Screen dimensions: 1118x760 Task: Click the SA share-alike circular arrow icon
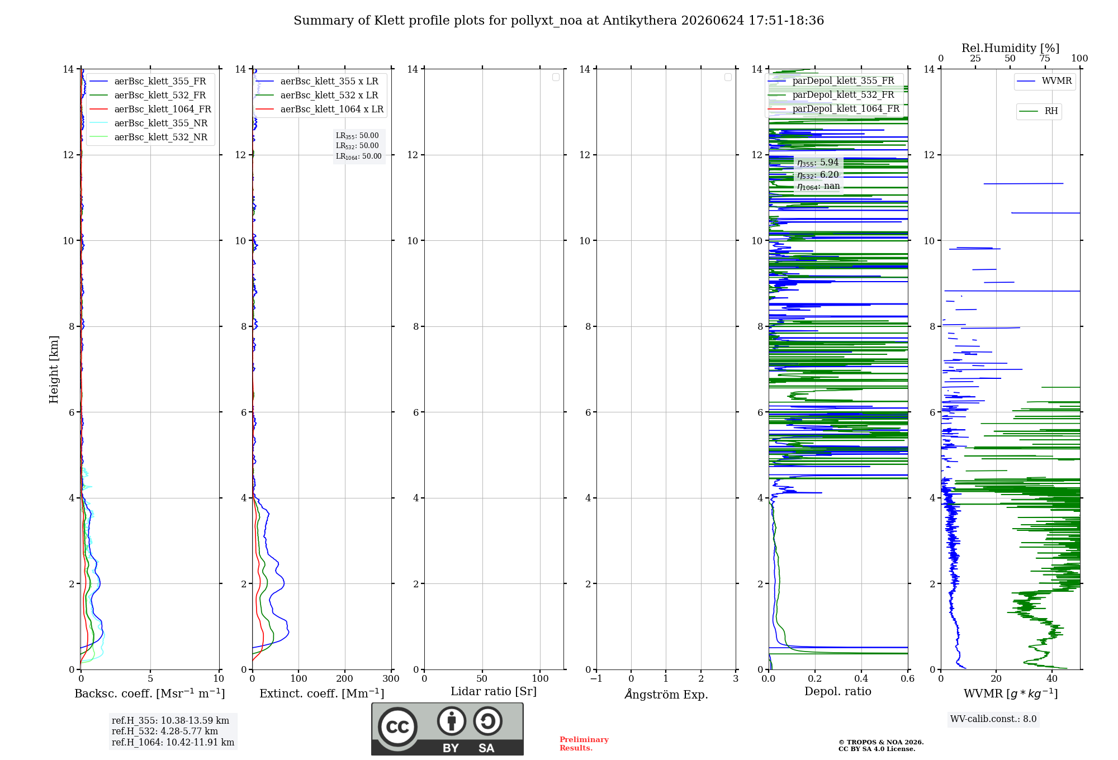[487, 721]
